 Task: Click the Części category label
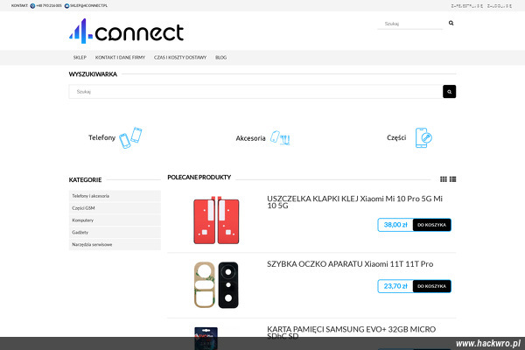click(396, 137)
